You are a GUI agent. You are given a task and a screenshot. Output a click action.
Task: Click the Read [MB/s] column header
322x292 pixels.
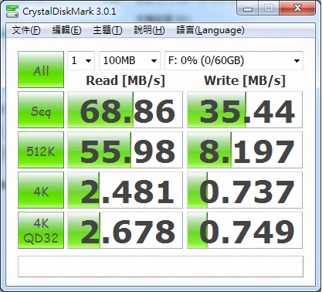pyautogui.click(x=125, y=80)
